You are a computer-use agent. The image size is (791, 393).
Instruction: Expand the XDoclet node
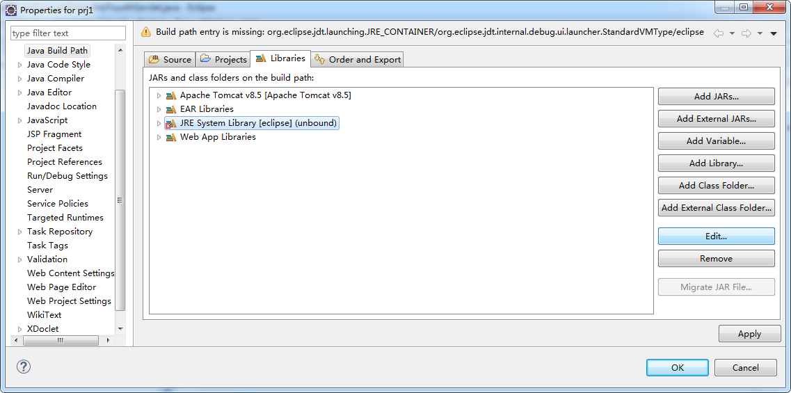(19, 329)
